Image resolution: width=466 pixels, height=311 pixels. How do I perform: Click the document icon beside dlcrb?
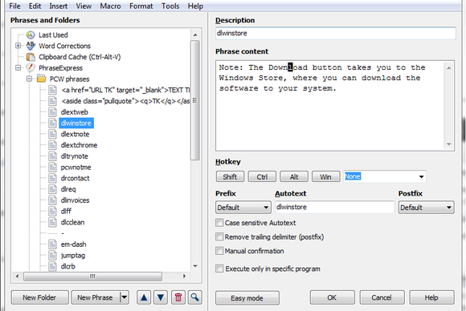(x=52, y=266)
